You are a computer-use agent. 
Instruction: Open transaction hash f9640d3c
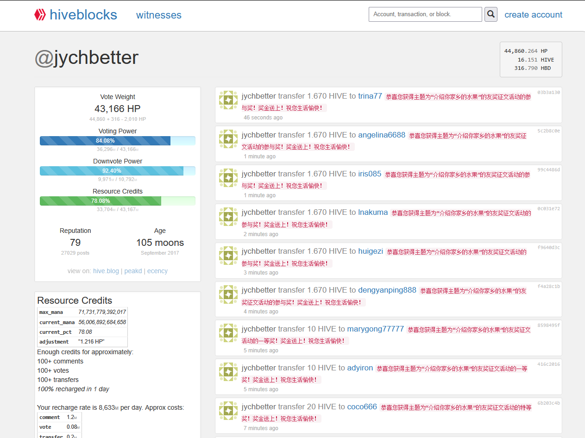click(x=548, y=247)
